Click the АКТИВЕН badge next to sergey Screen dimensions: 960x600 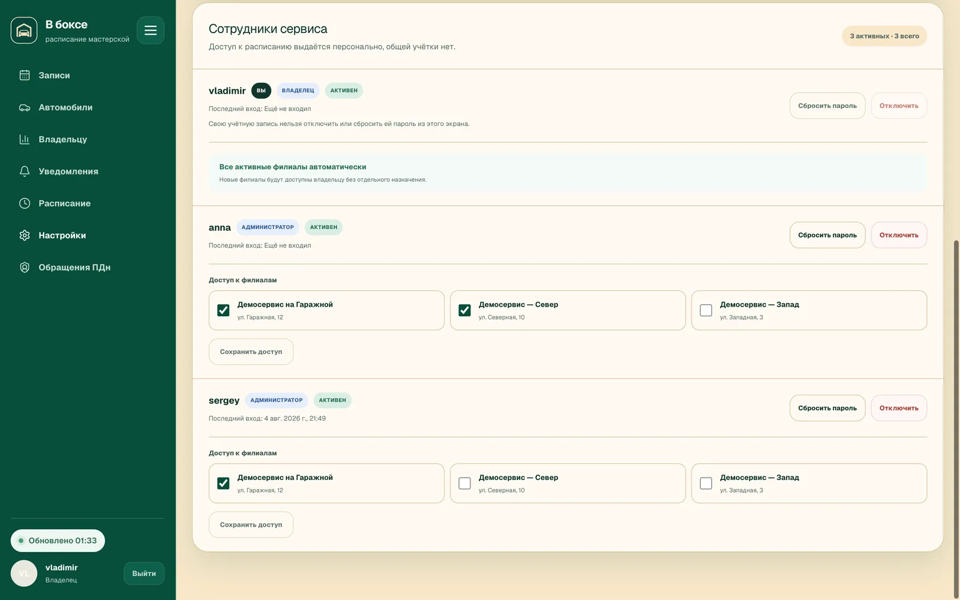(x=332, y=400)
